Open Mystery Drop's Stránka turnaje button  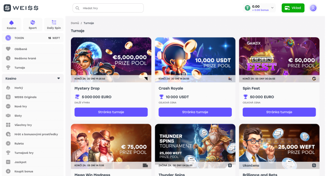(x=111, y=112)
